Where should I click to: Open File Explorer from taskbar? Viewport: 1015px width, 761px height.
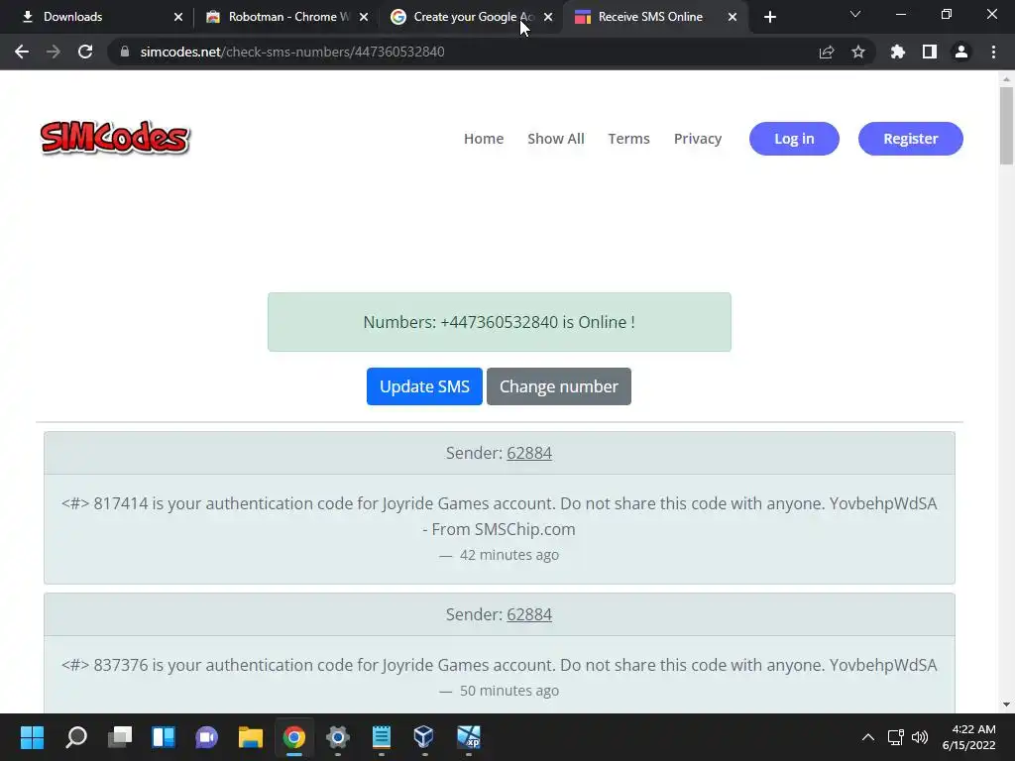(x=251, y=737)
